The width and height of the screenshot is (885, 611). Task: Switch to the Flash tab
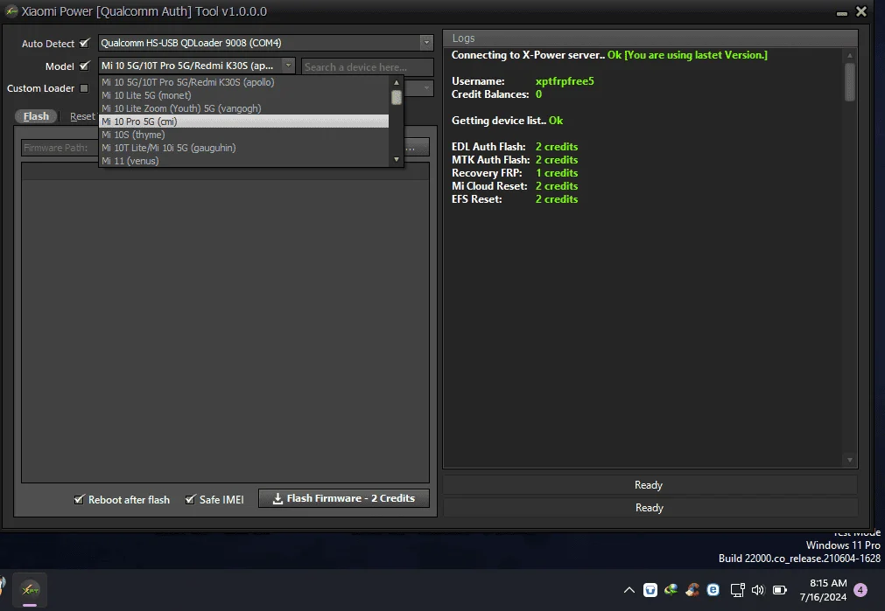(x=36, y=116)
